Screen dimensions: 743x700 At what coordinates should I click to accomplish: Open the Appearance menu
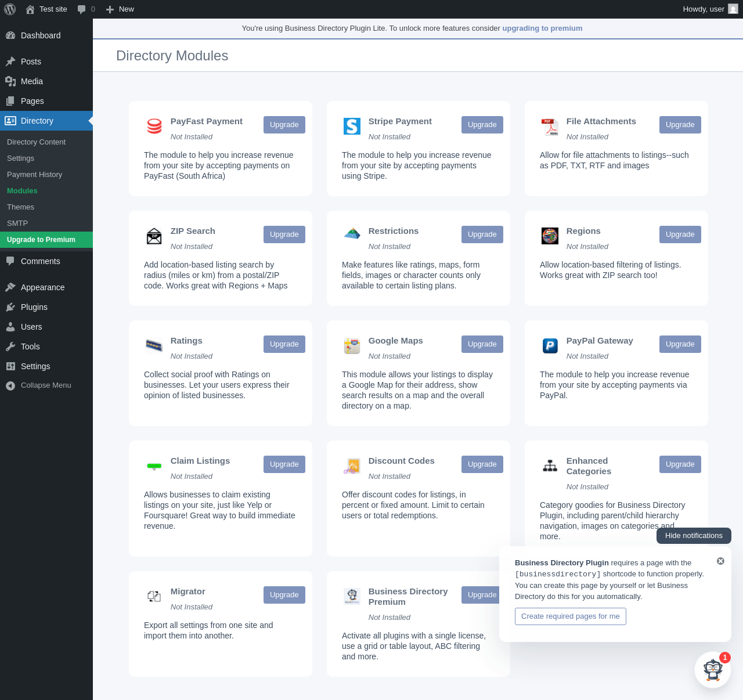click(x=46, y=287)
